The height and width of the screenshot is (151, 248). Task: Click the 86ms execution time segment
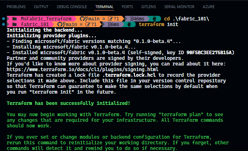click(x=113, y=24)
